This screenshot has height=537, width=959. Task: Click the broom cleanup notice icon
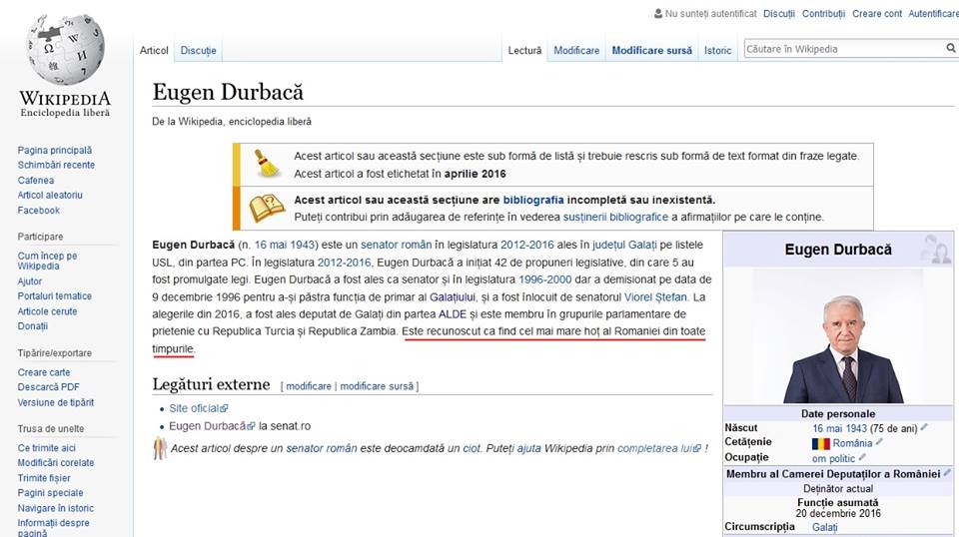click(267, 163)
